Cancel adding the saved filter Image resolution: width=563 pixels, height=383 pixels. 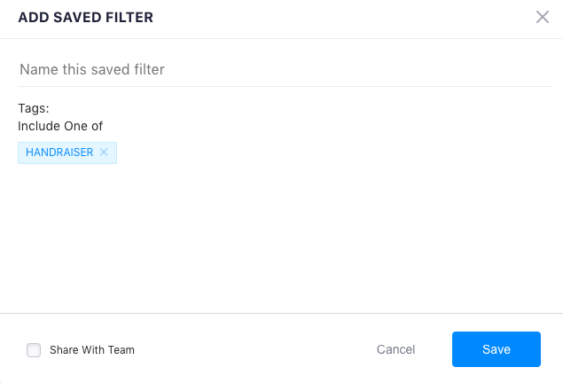click(x=395, y=349)
